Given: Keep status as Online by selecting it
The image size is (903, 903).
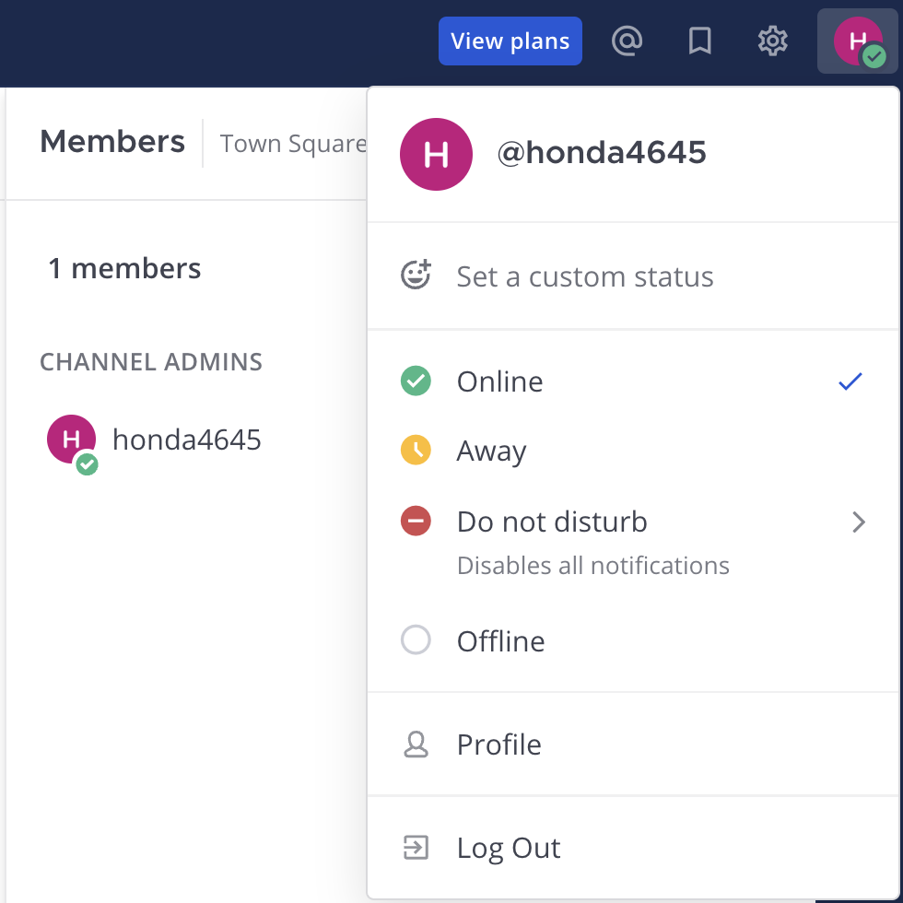Looking at the screenshot, I should [499, 381].
